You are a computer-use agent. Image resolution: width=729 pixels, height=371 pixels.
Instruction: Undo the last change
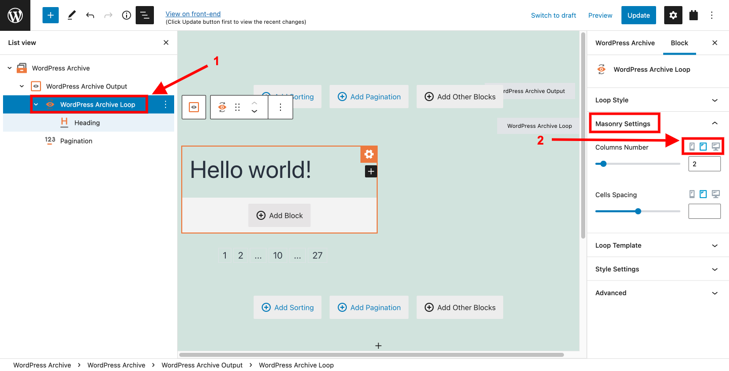(90, 15)
